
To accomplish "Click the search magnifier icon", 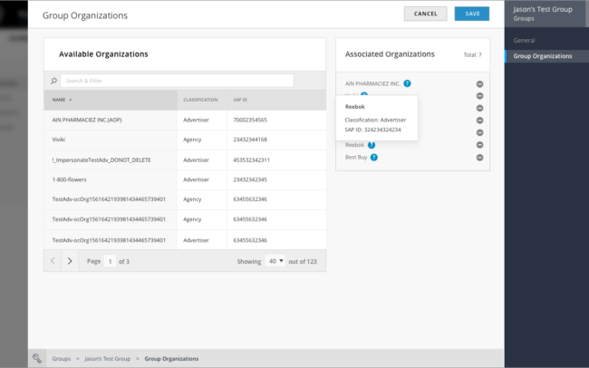I will pyautogui.click(x=58, y=81).
